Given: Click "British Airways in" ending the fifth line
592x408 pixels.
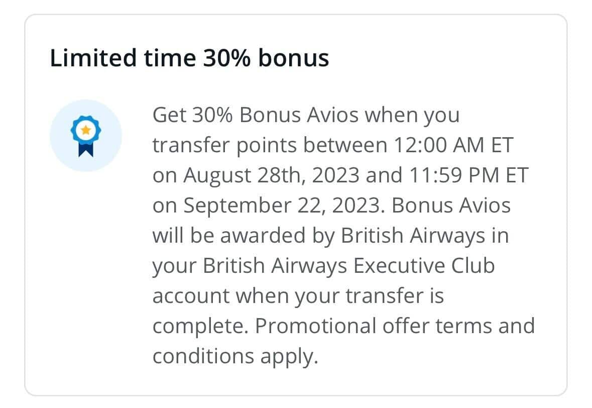Looking at the screenshot, I should pyautogui.click(x=425, y=236).
